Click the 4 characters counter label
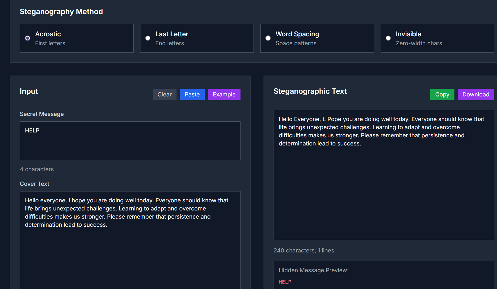 click(37, 169)
